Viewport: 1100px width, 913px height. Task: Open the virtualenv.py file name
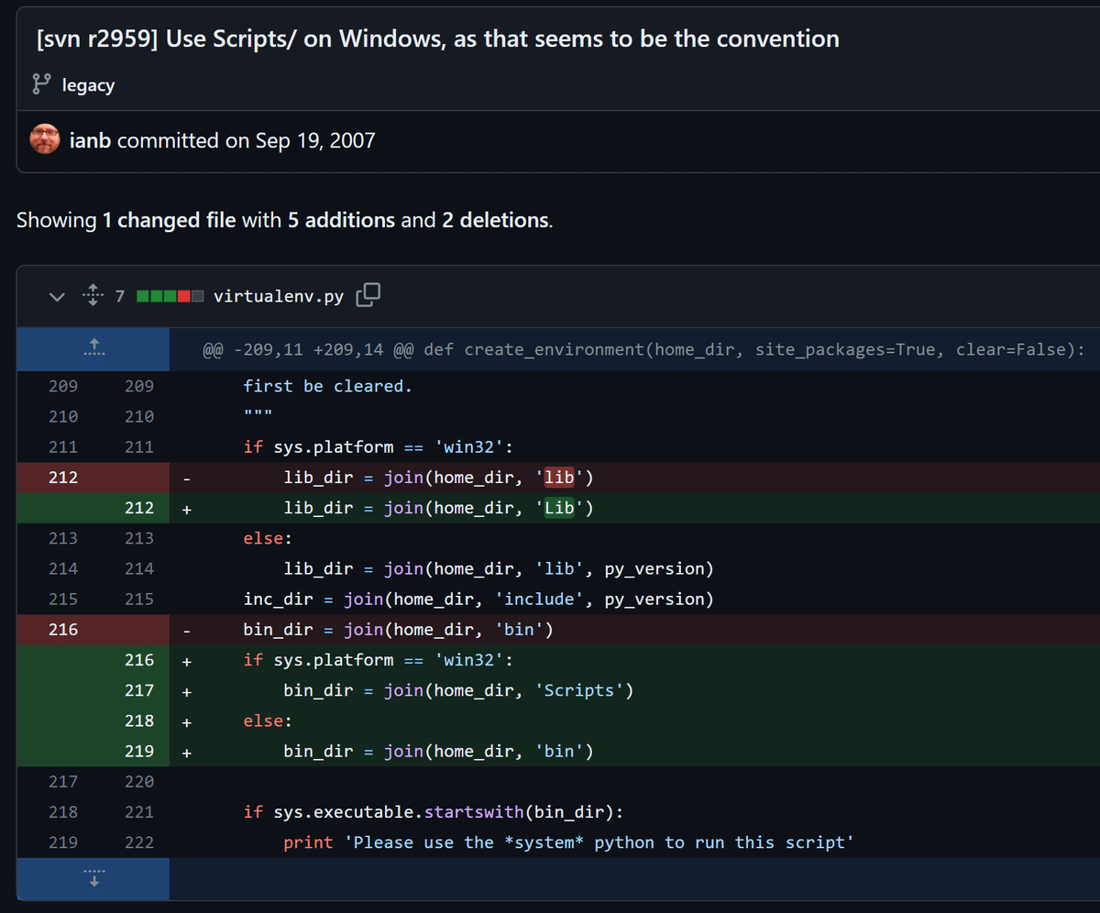[x=278, y=295]
